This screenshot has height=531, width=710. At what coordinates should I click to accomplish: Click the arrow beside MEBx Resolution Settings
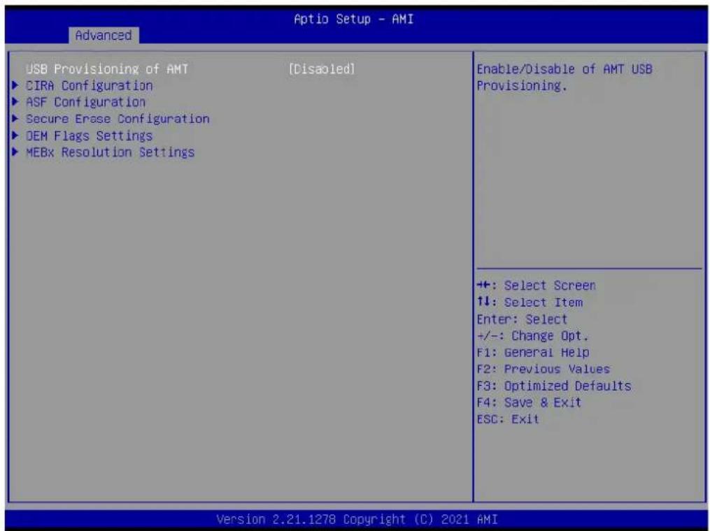(15, 152)
